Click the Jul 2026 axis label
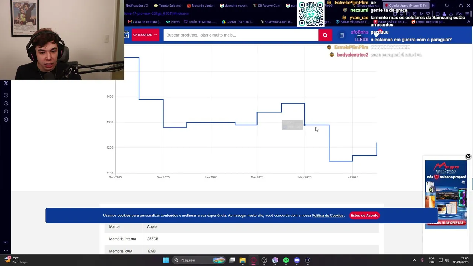 click(353, 177)
